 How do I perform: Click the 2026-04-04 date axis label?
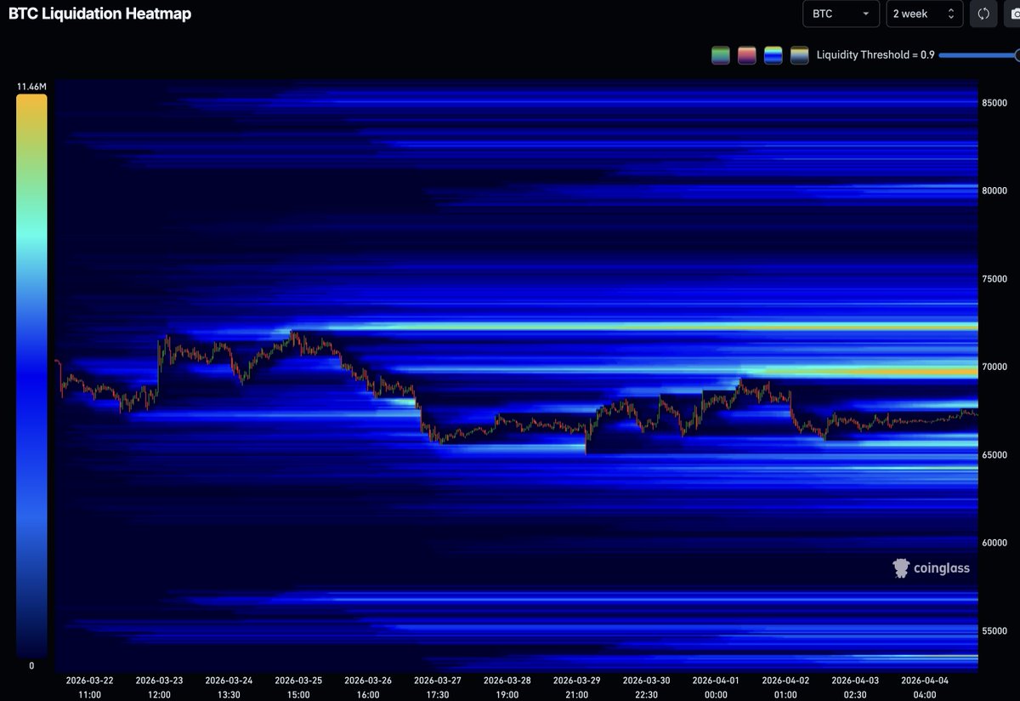[x=925, y=687]
